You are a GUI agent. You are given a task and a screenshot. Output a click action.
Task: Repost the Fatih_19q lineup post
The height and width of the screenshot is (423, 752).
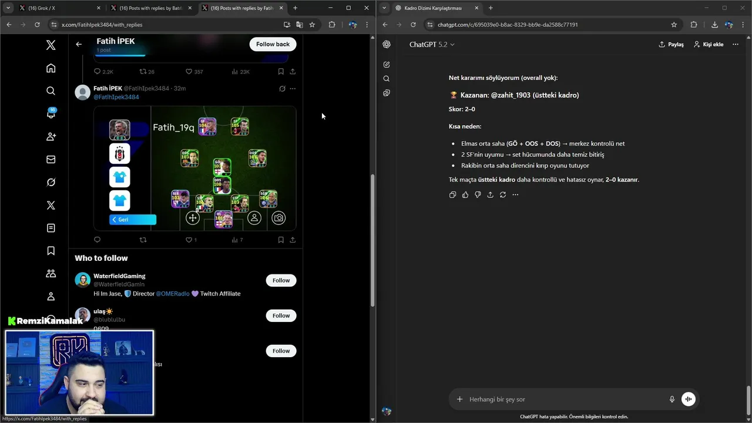(143, 240)
